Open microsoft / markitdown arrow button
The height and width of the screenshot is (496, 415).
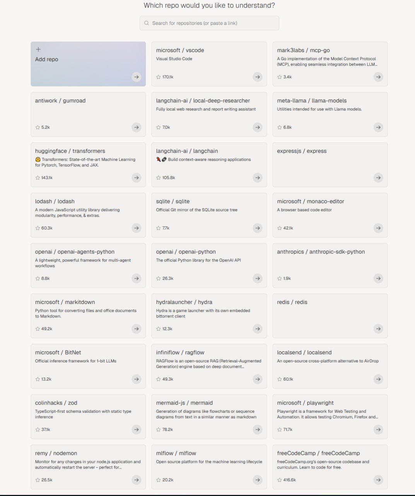point(137,329)
